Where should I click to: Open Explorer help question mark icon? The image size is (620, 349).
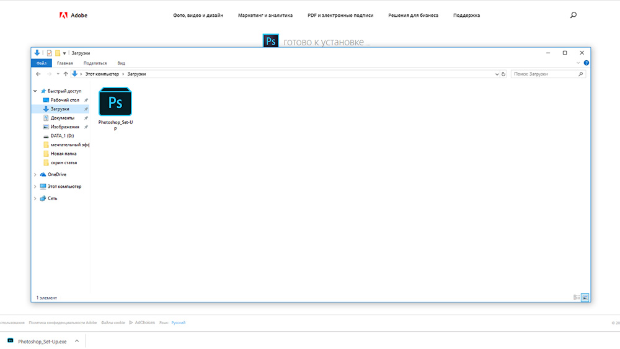[587, 63]
